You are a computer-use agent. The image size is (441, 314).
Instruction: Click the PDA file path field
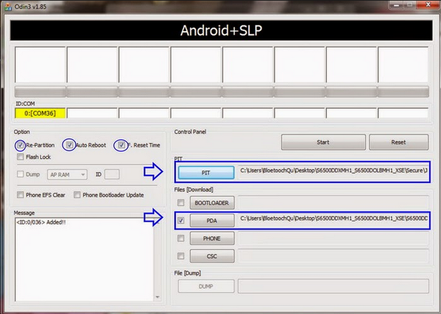click(x=334, y=220)
